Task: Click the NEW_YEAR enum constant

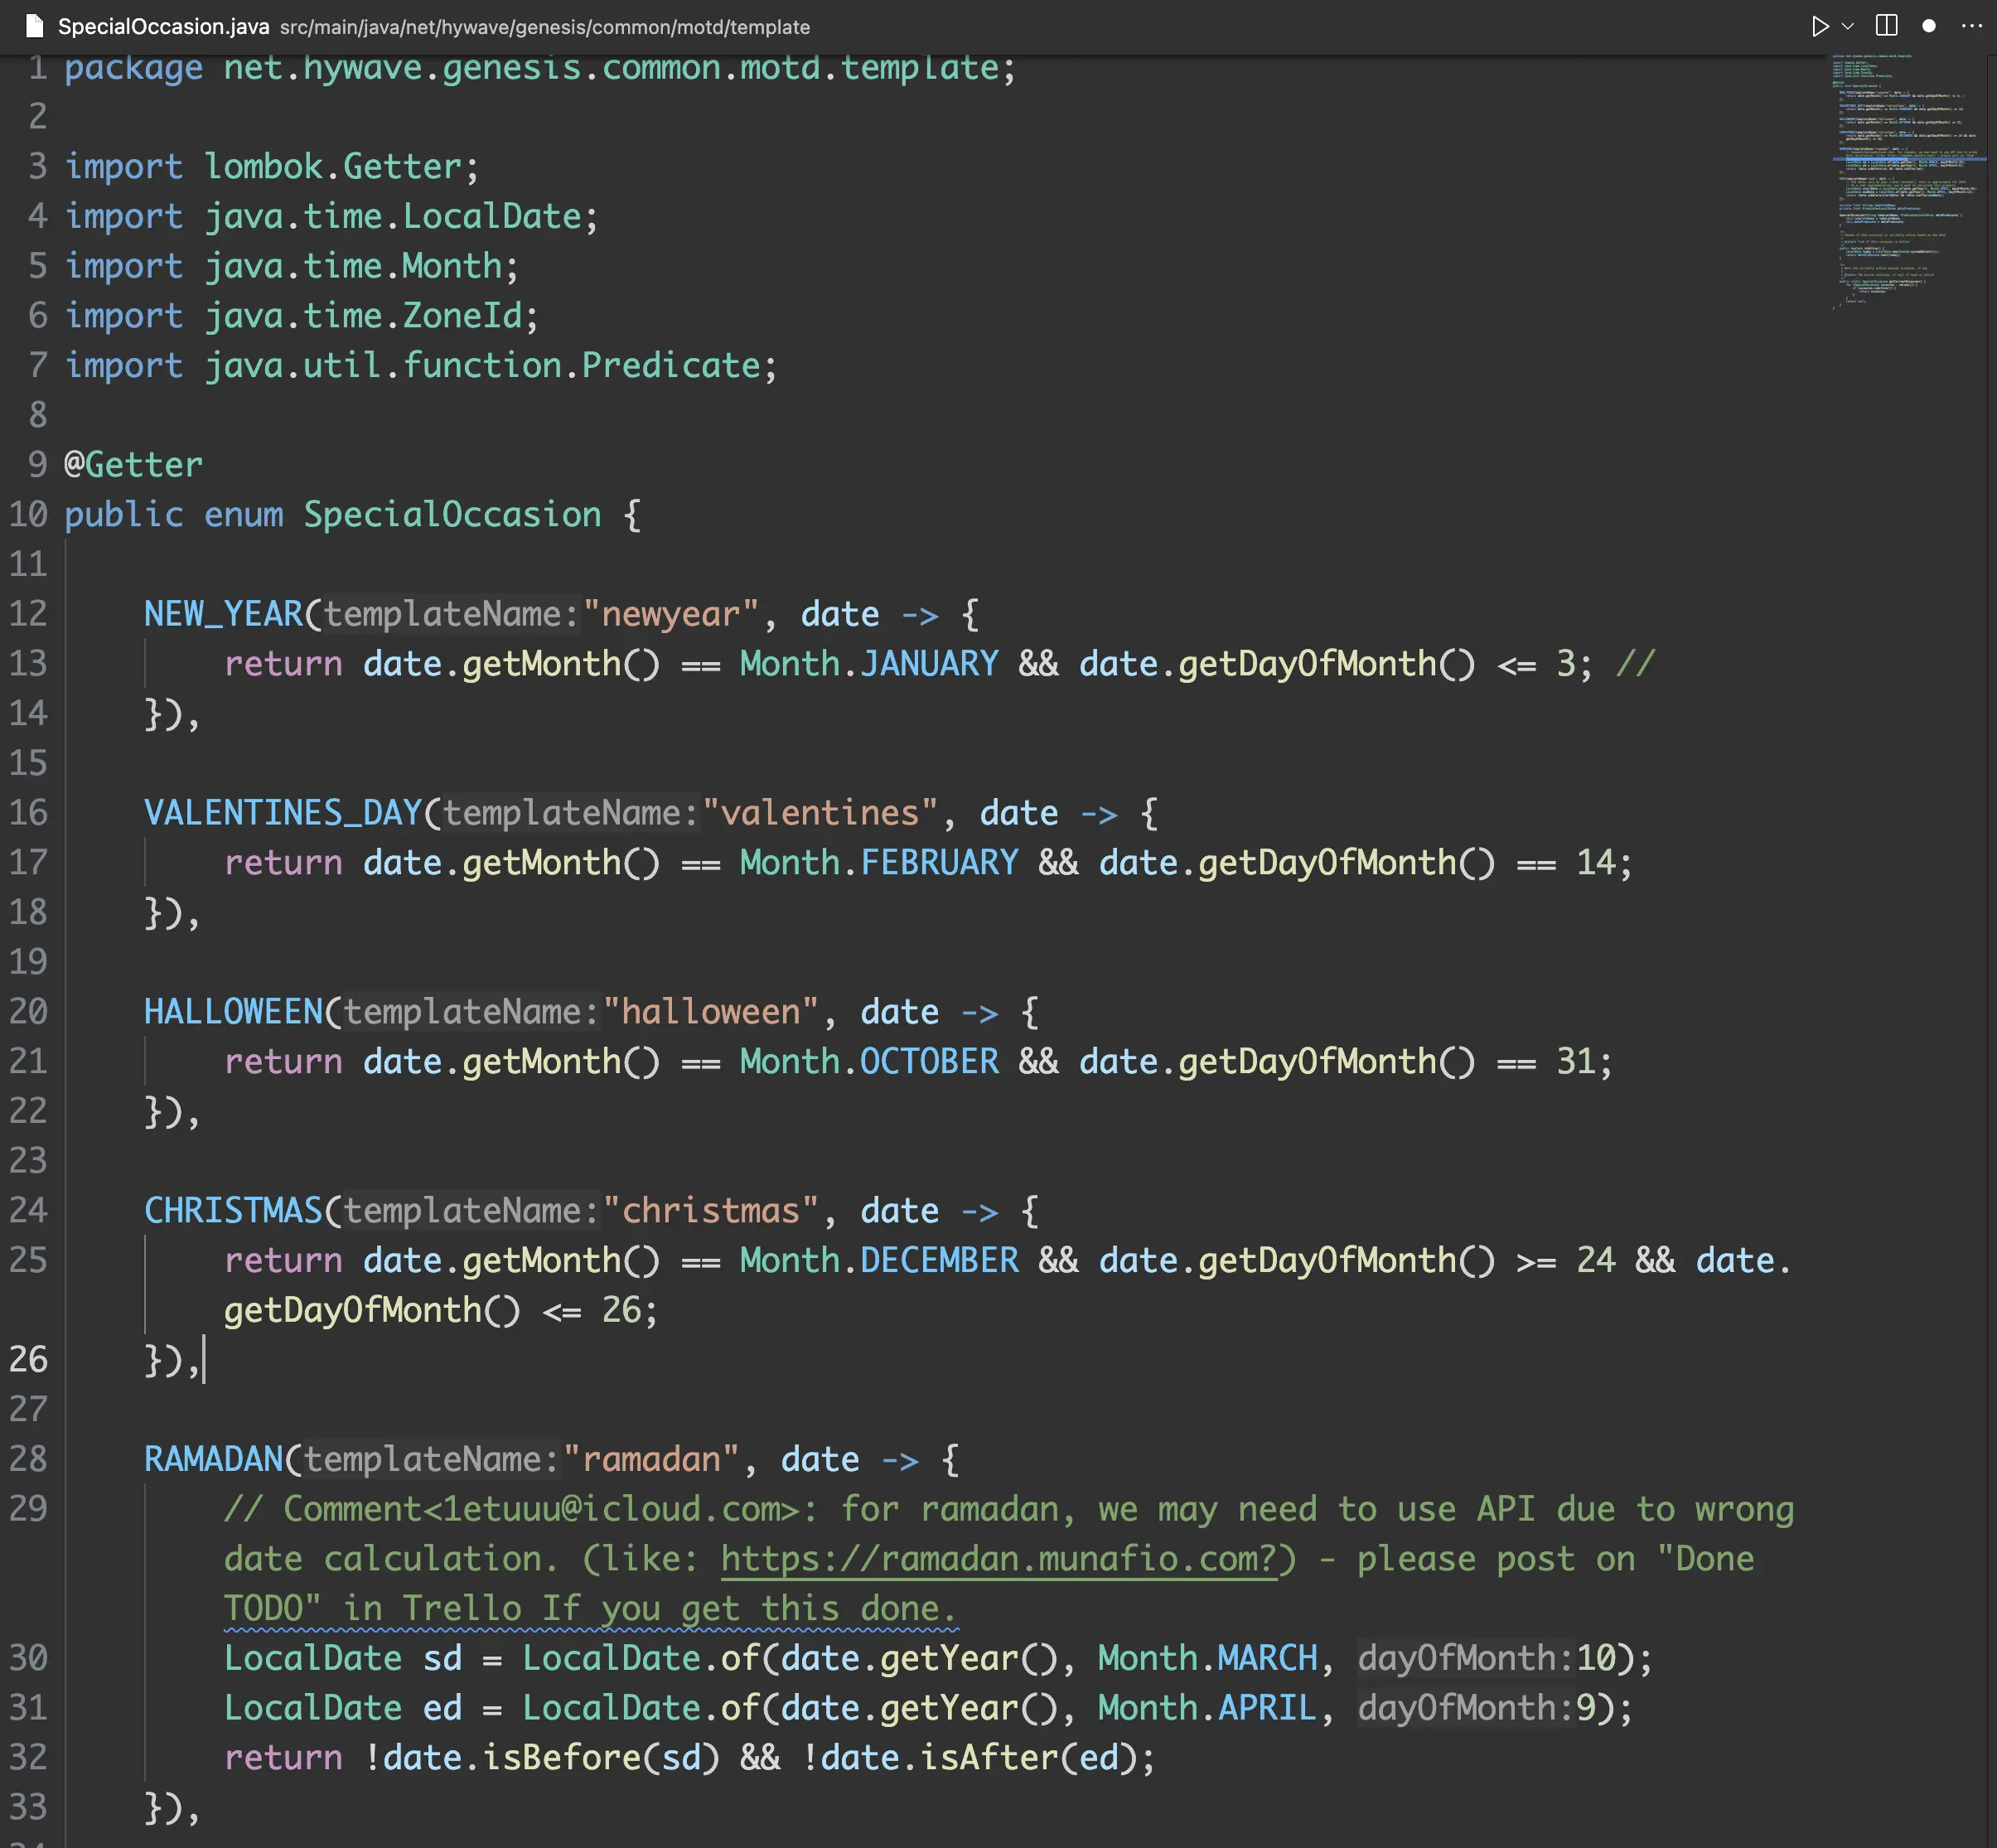Action: pos(223,614)
